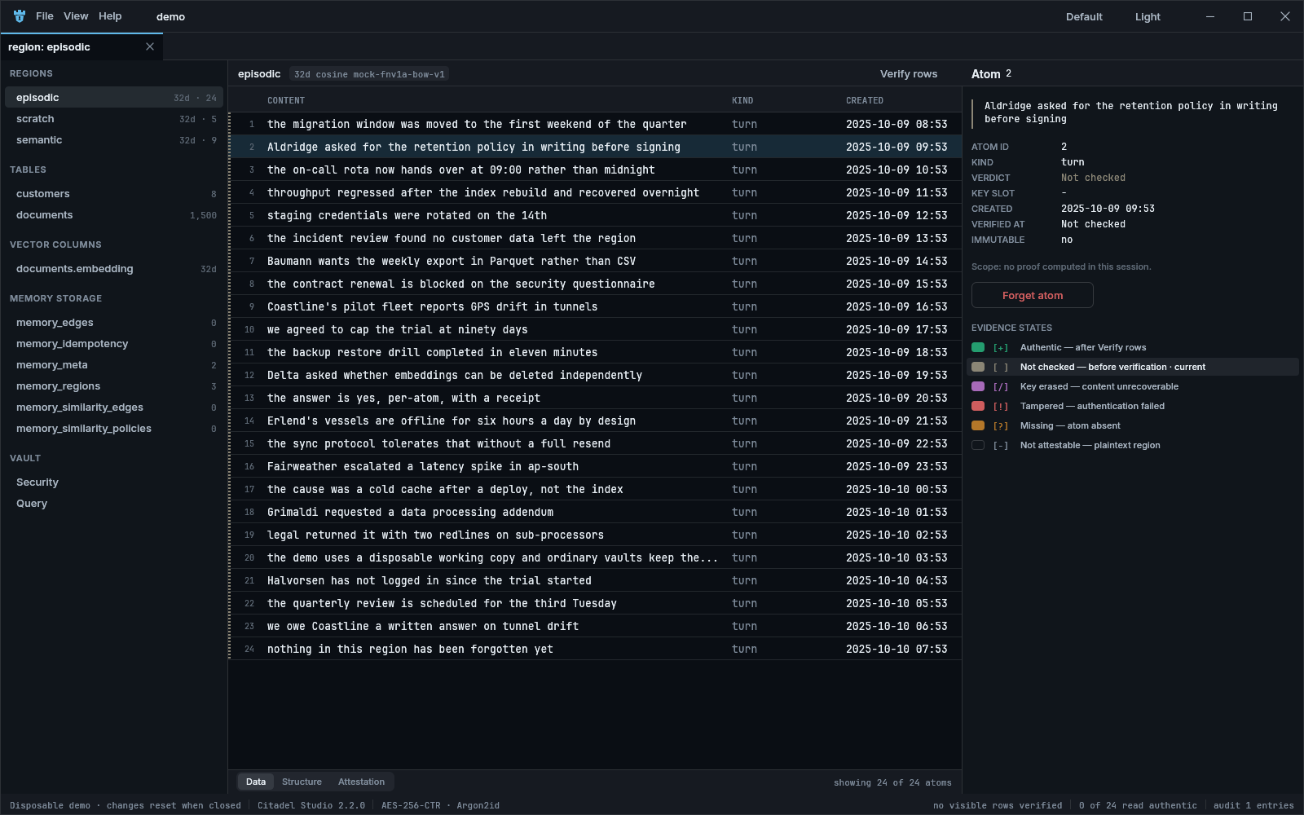Image resolution: width=1304 pixels, height=815 pixels.
Task: Click 'no visible rows verified' status text
Action: pyautogui.click(x=998, y=805)
